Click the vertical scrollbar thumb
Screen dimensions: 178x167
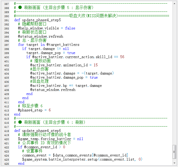(174, 152)
